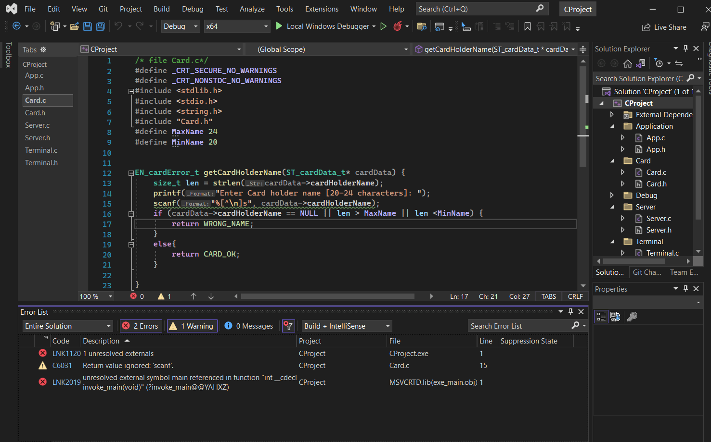Expand the Server folder in Solution Explorer
This screenshot has height=442, width=711.
point(612,207)
